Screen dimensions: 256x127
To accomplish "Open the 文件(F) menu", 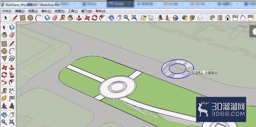I will point(7,11).
